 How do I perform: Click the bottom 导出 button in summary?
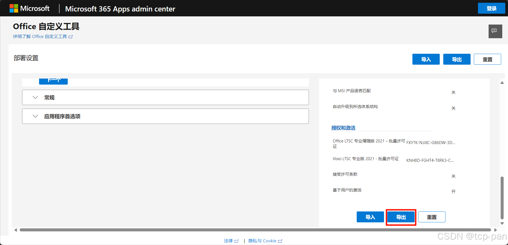[401, 217]
